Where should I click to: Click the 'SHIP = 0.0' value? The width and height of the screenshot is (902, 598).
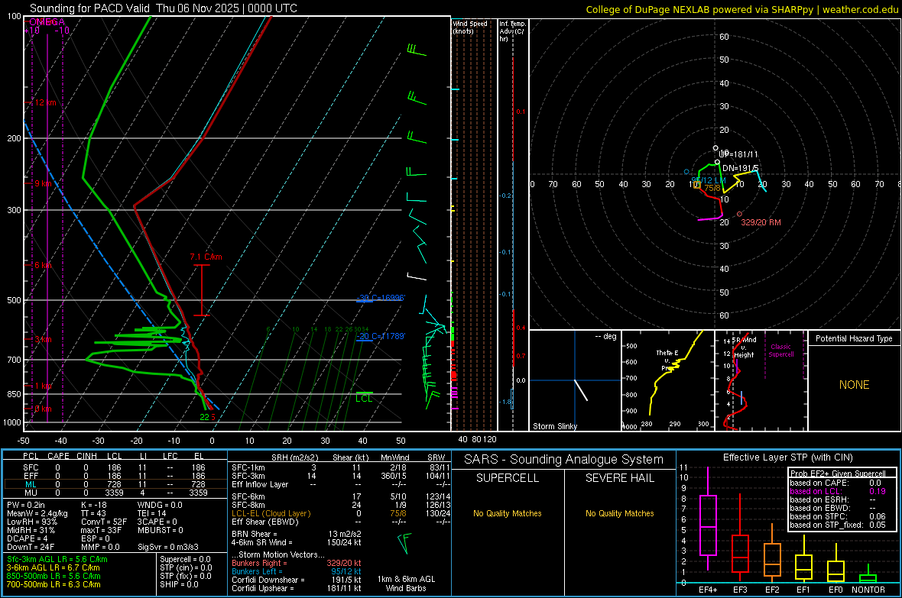click(x=179, y=584)
